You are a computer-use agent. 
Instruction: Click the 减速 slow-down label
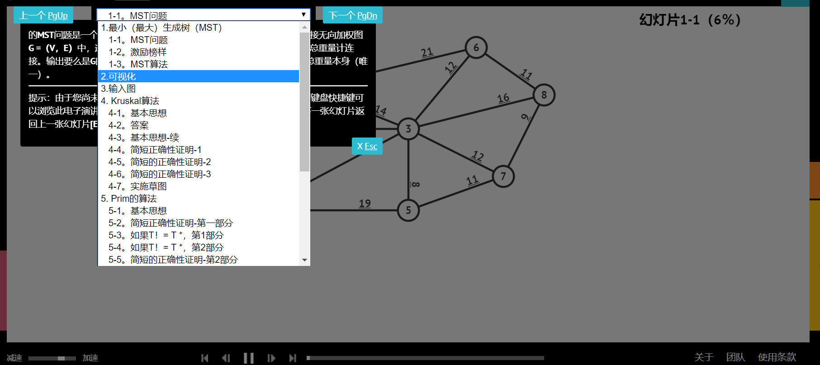[x=14, y=358]
